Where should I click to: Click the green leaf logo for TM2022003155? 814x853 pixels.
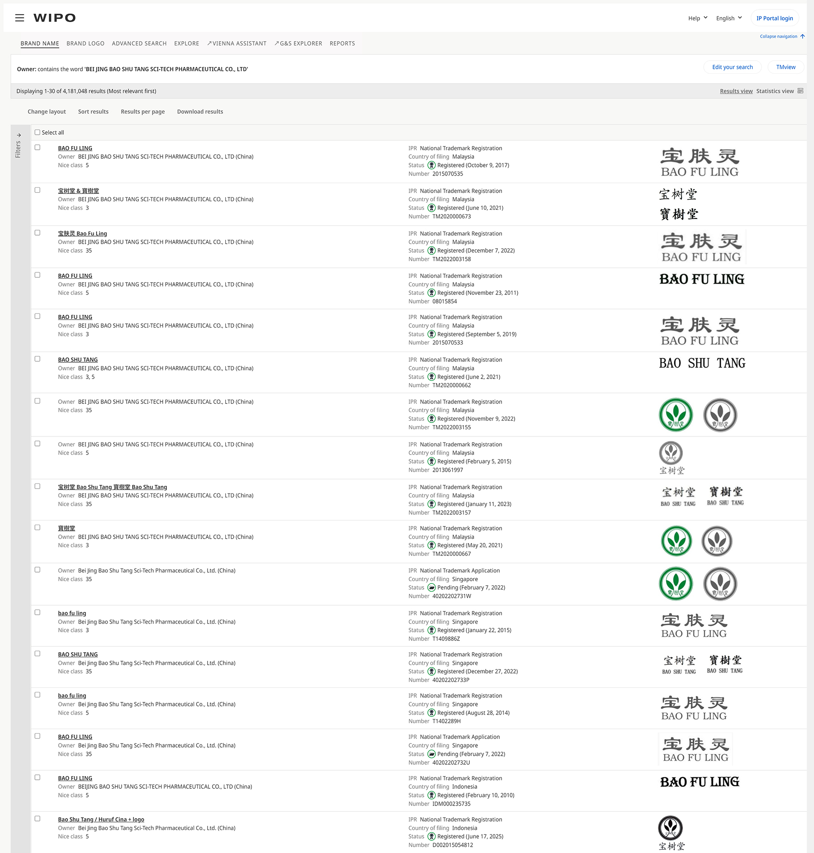676,415
